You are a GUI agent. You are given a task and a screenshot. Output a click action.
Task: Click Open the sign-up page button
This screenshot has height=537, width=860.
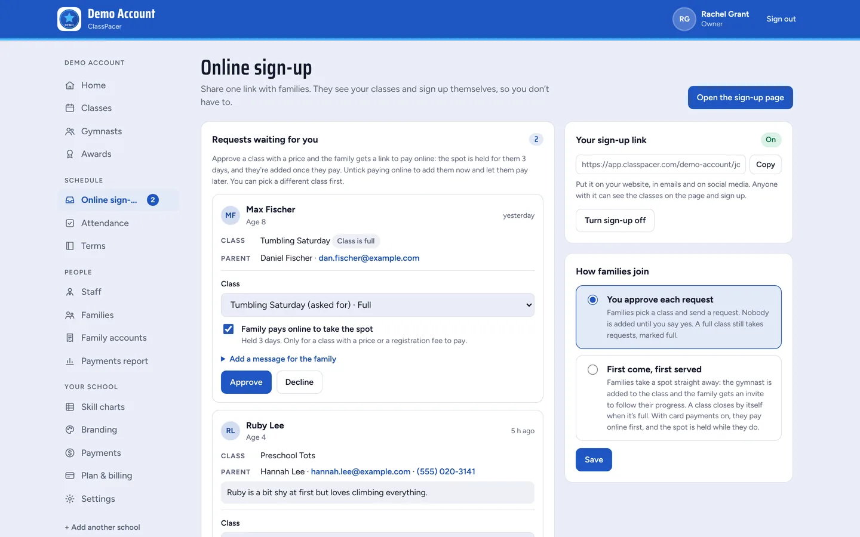coord(741,97)
